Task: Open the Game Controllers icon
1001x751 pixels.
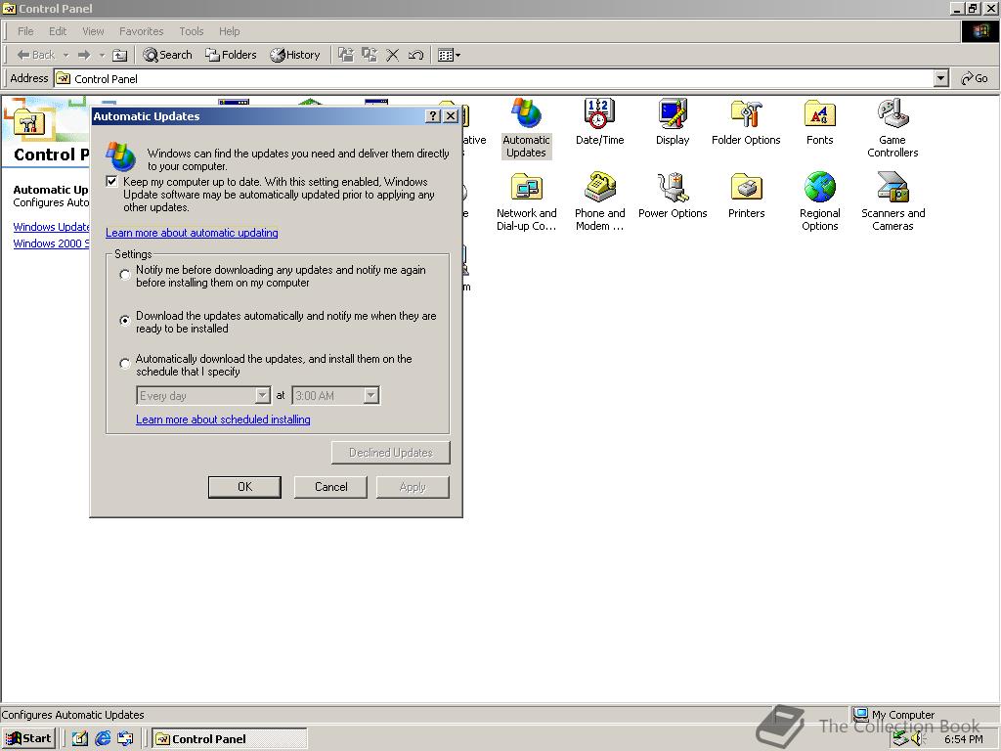Action: pyautogui.click(x=892, y=128)
